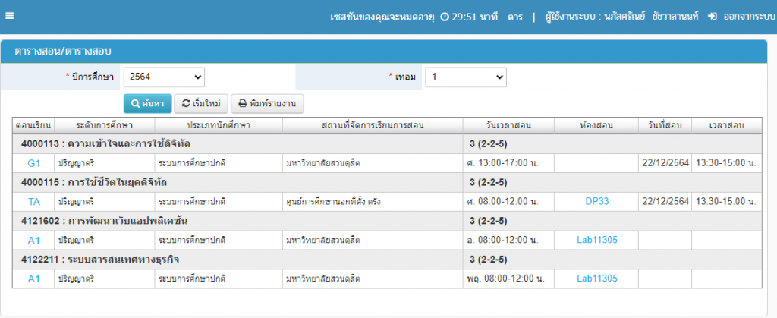Open Lab11305 link for course 4121602
The width and height of the screenshot is (777, 318).
tap(597, 240)
